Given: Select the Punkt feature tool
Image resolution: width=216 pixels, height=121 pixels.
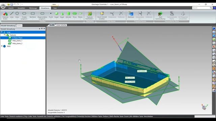Looking at the screenshot, I should (x=51, y=14).
